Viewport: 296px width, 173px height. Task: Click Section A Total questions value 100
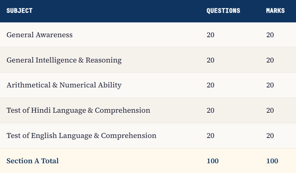click(212, 161)
